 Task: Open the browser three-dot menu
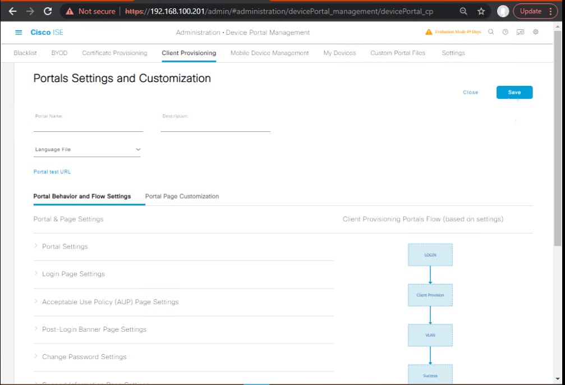(550, 11)
